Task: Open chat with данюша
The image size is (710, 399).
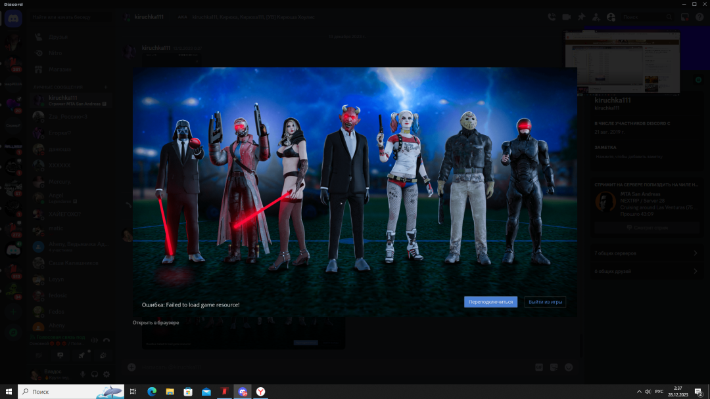Action: (x=70, y=149)
